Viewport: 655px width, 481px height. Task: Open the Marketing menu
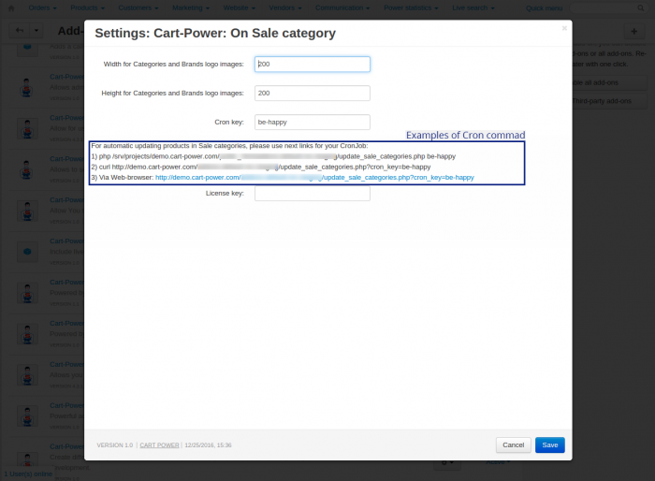point(191,7)
